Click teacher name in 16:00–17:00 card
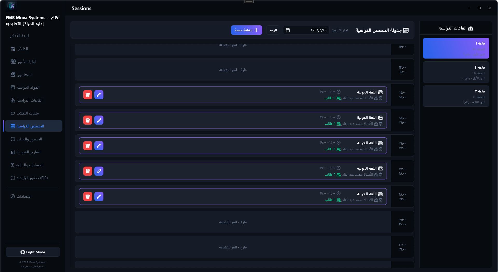498x272 pixels. click(357, 149)
